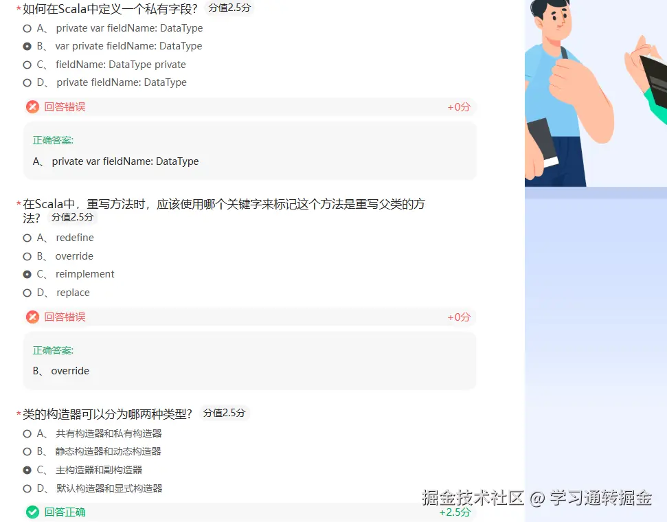Select the redefine answer radio button

[27, 238]
